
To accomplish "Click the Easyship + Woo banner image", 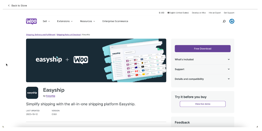I will tap(96, 60).
